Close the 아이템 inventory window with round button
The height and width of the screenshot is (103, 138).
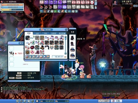(x=66, y=30)
